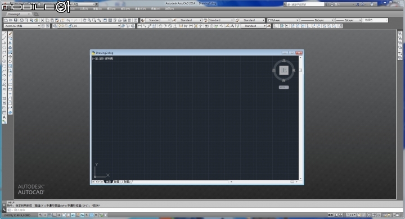The height and width of the screenshot is (219, 405).
Task: Click the command line customize wrench icon
Action: click(4, 210)
